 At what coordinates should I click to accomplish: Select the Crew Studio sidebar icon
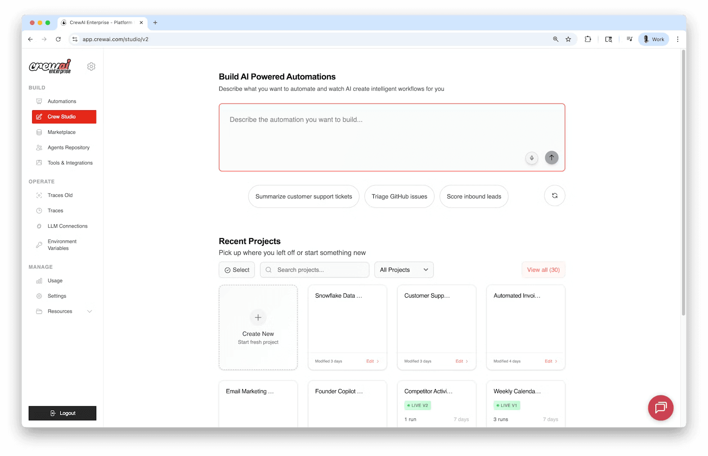click(39, 116)
